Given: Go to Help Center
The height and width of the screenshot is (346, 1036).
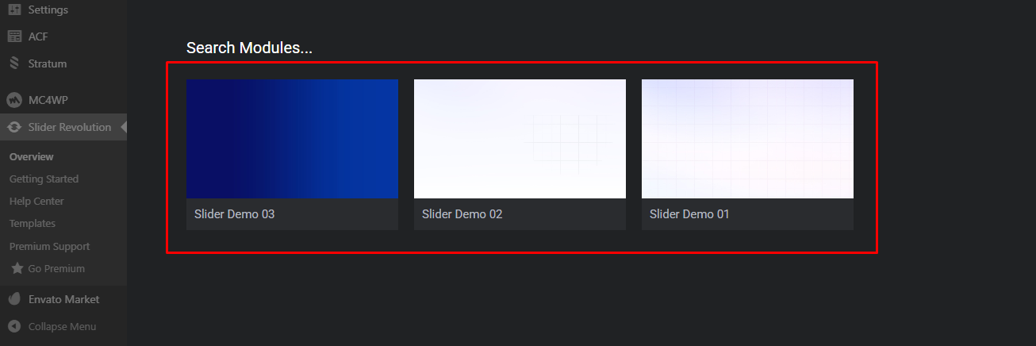Looking at the screenshot, I should pyautogui.click(x=36, y=201).
